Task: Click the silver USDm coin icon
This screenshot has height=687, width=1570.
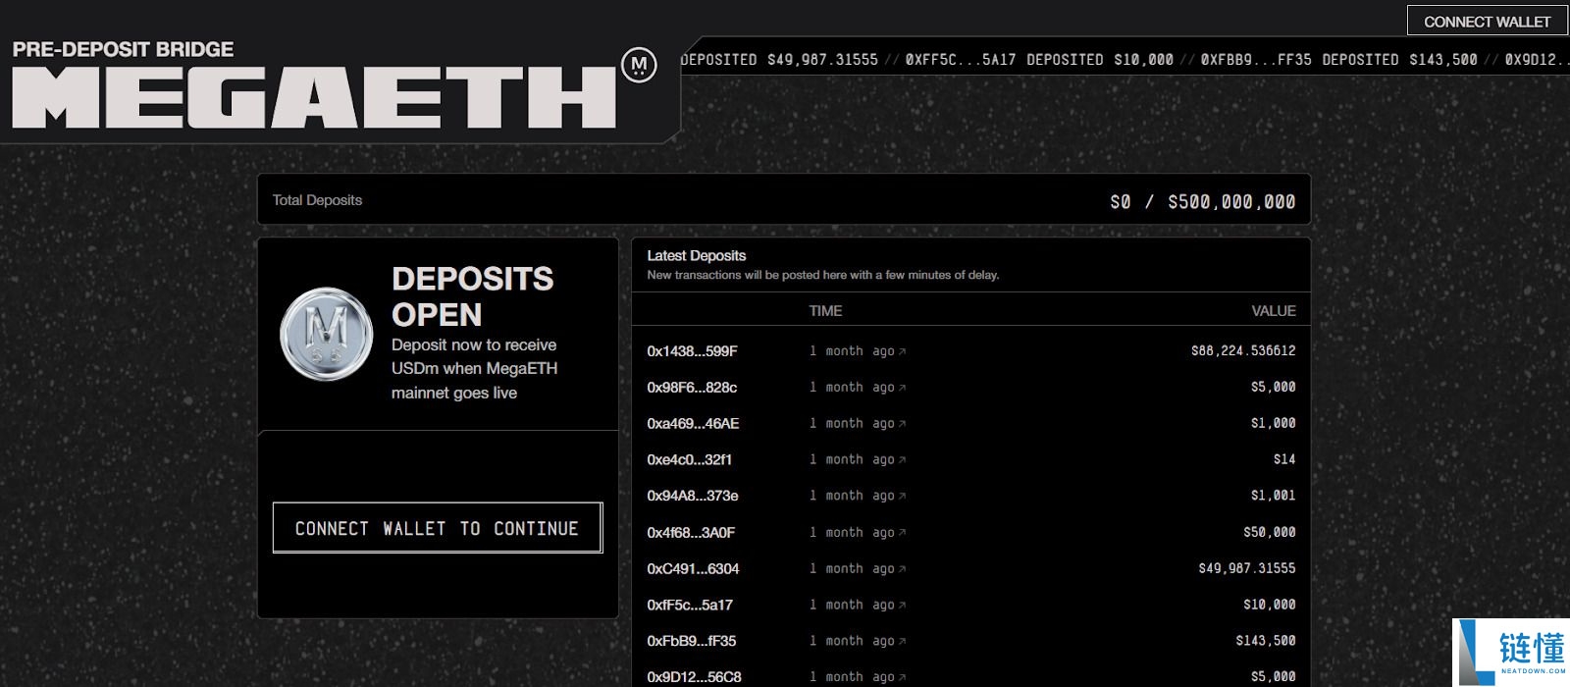Action: 327,334
